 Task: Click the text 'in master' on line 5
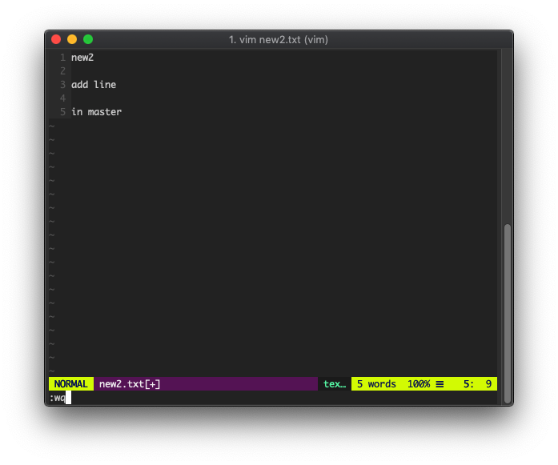[x=96, y=112]
